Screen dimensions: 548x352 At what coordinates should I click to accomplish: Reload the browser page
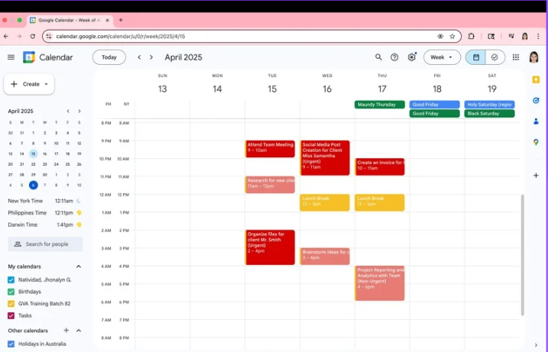tap(33, 37)
